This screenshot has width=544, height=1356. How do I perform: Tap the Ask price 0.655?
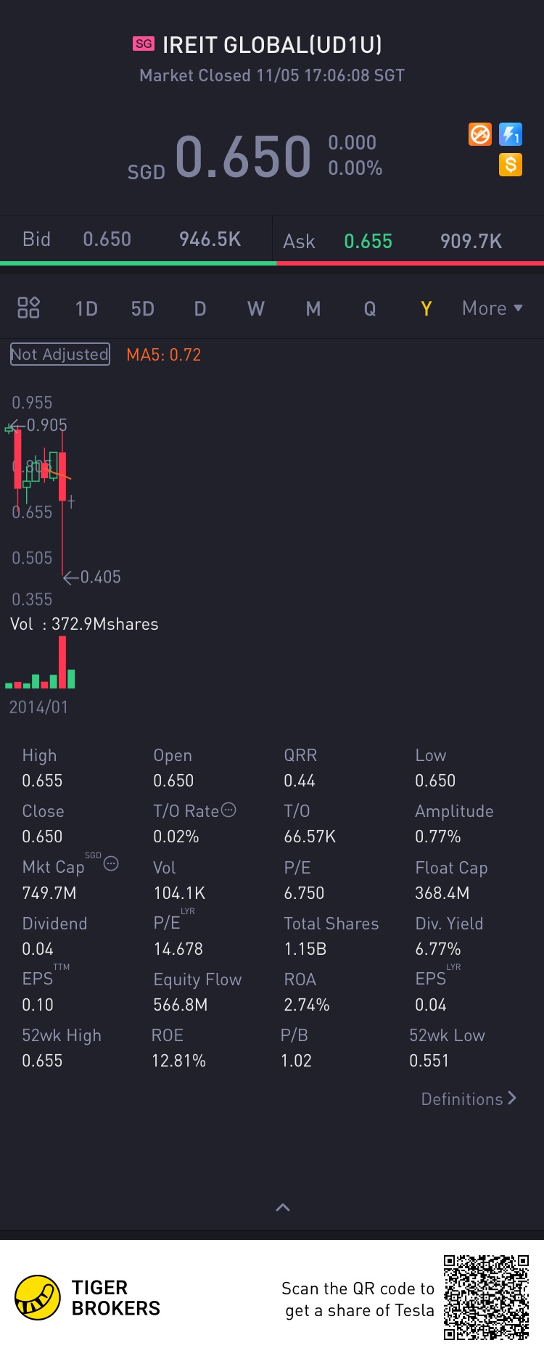(x=368, y=242)
